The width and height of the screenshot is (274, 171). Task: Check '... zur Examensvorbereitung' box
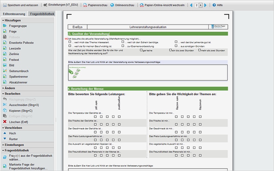[123, 46]
